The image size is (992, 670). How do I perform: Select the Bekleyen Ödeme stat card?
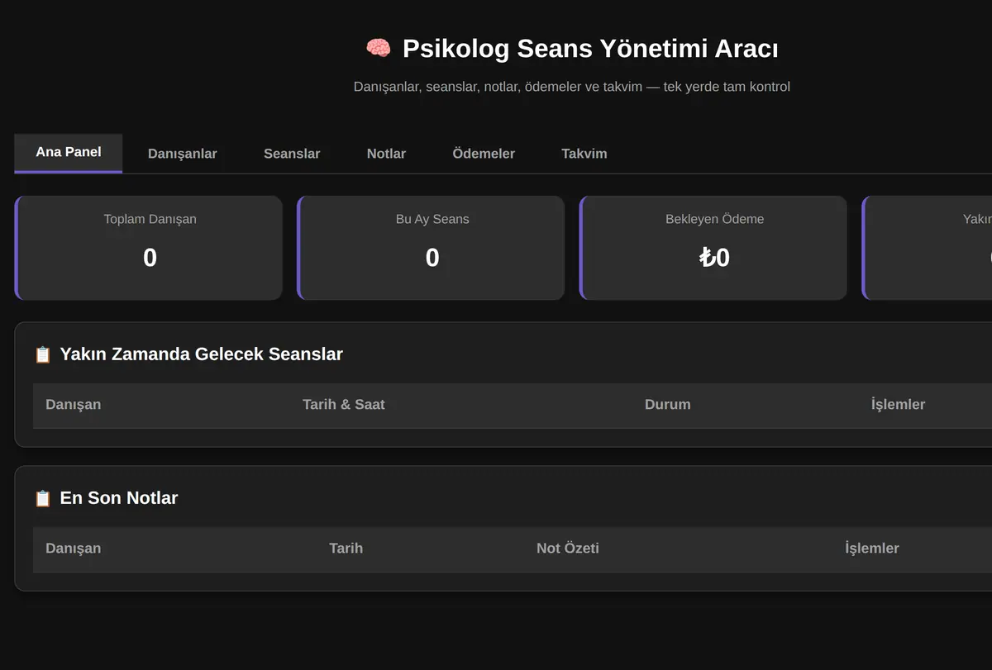713,248
